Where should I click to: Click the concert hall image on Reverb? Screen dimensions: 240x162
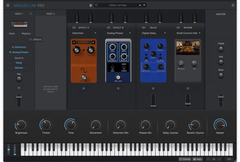click(188, 48)
